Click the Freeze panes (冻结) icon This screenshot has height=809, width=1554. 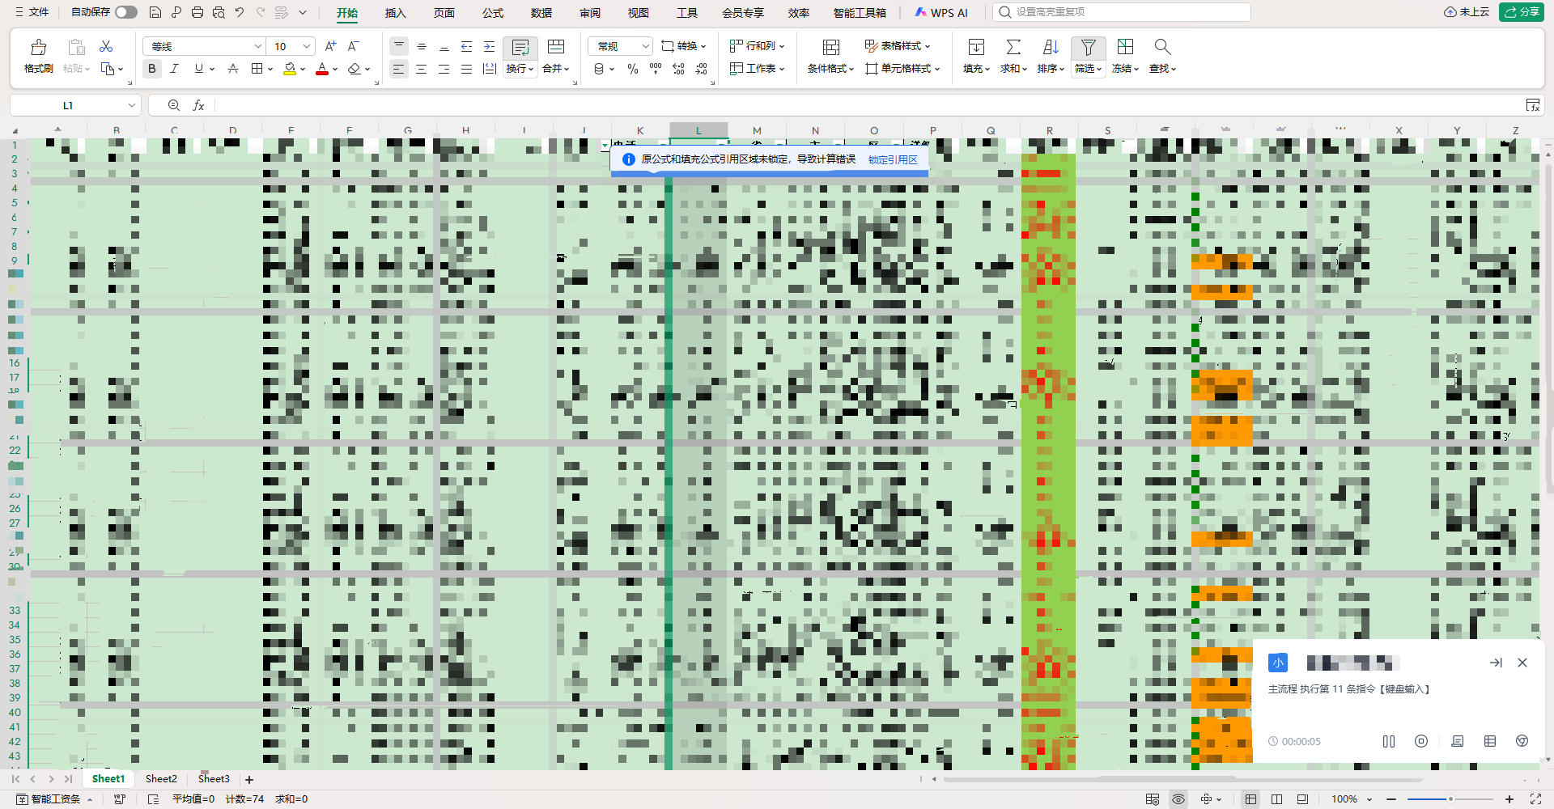point(1125,47)
